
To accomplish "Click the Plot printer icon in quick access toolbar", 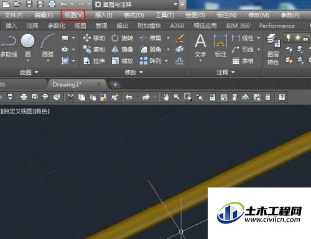I will click(x=52, y=4).
